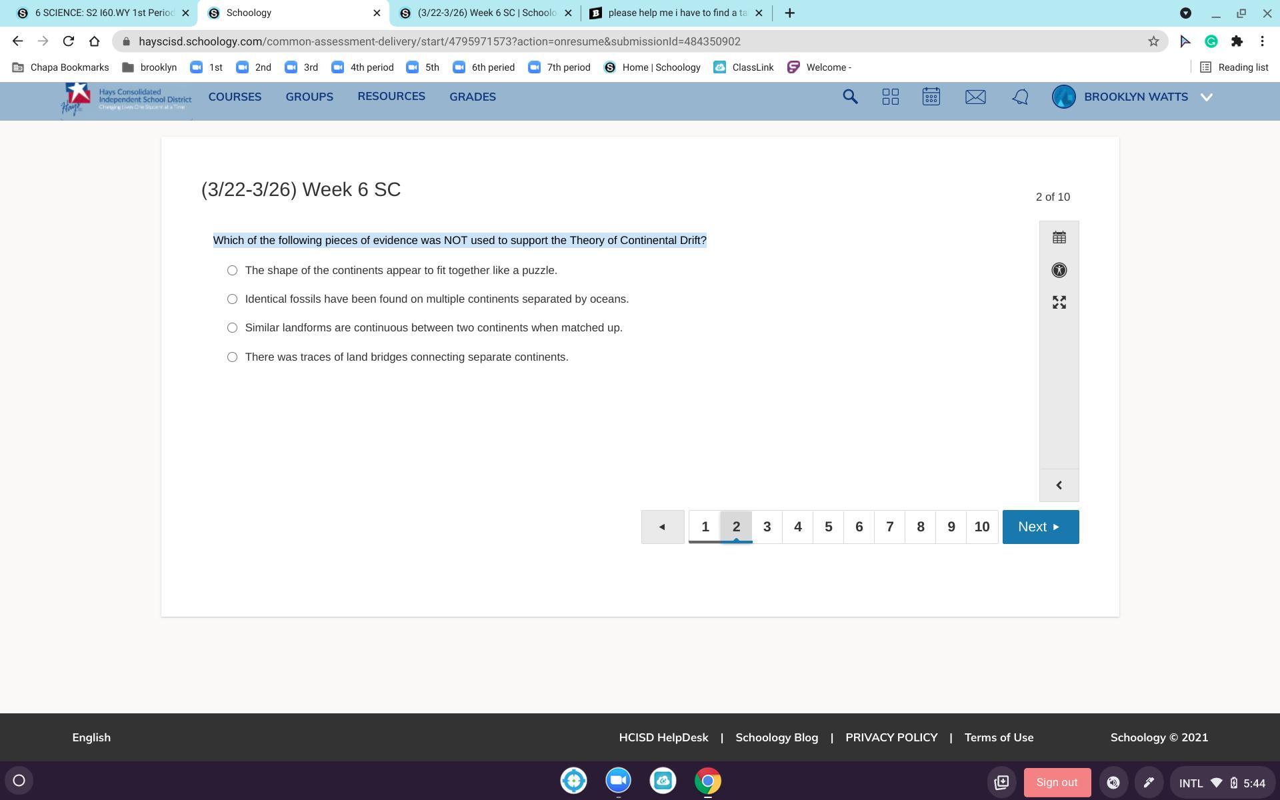This screenshot has width=1280, height=800.
Task: Expand the Brooklyn Watts account dropdown arrow
Action: (x=1206, y=97)
